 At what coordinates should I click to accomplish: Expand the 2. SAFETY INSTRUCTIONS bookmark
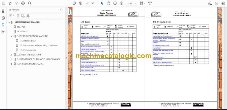tap(12, 55)
